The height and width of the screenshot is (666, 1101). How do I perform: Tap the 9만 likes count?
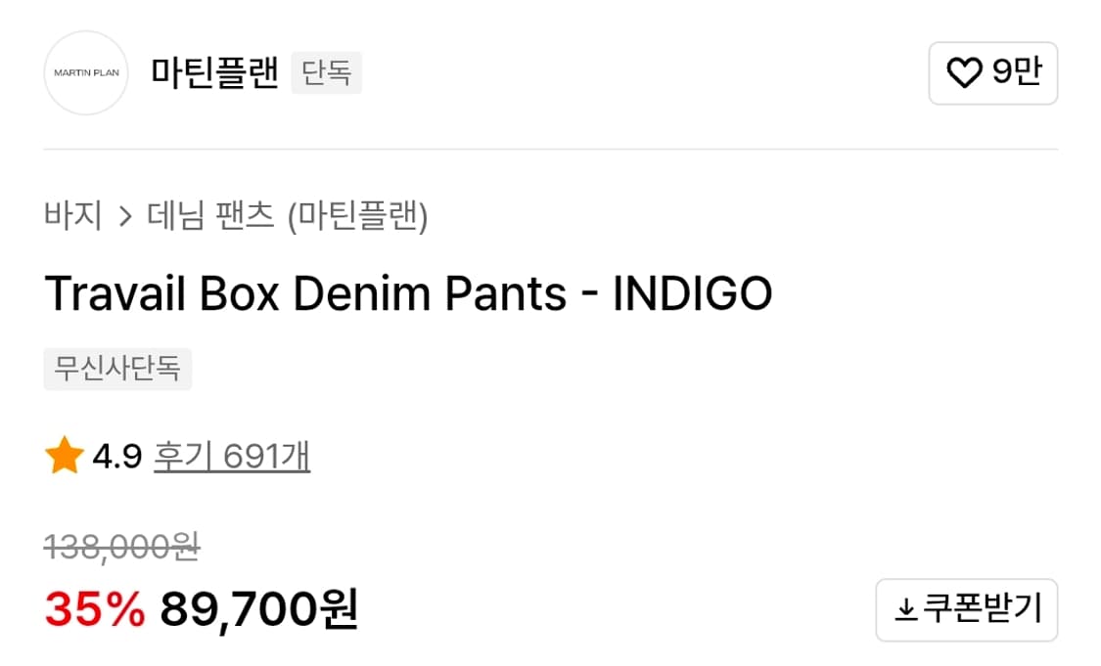click(x=1017, y=72)
